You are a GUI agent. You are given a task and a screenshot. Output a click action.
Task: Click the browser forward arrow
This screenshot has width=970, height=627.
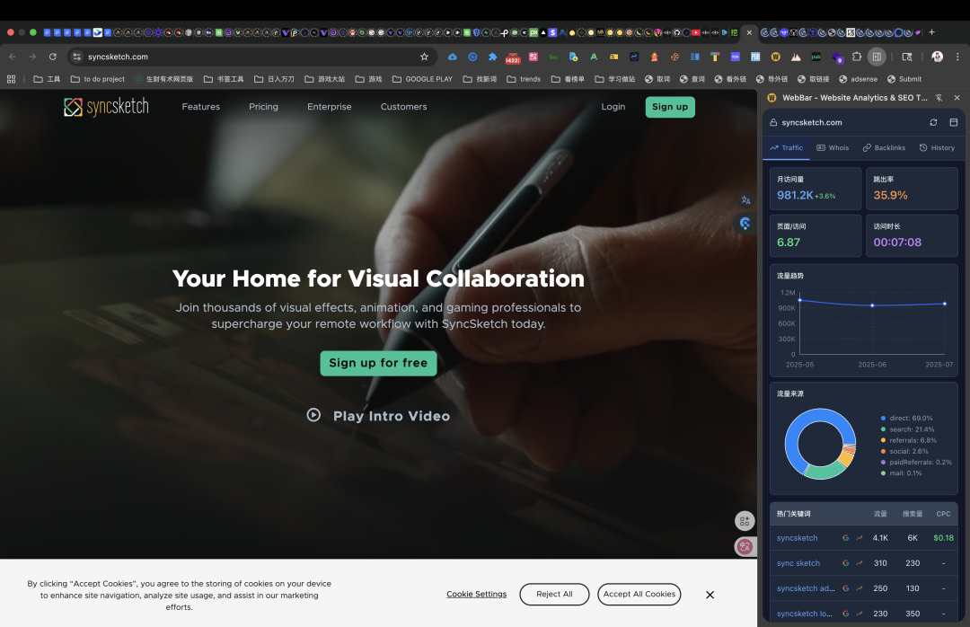coord(32,57)
